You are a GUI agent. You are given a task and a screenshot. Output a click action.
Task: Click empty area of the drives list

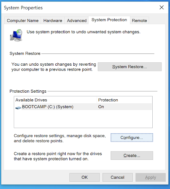83,119
